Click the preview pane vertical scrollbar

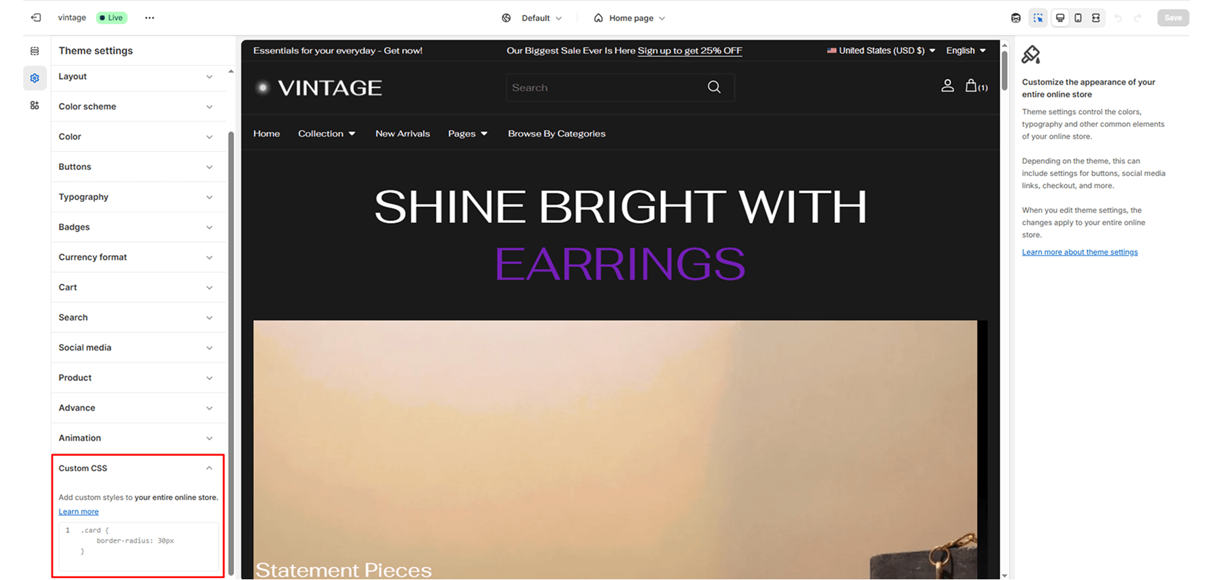click(1004, 71)
